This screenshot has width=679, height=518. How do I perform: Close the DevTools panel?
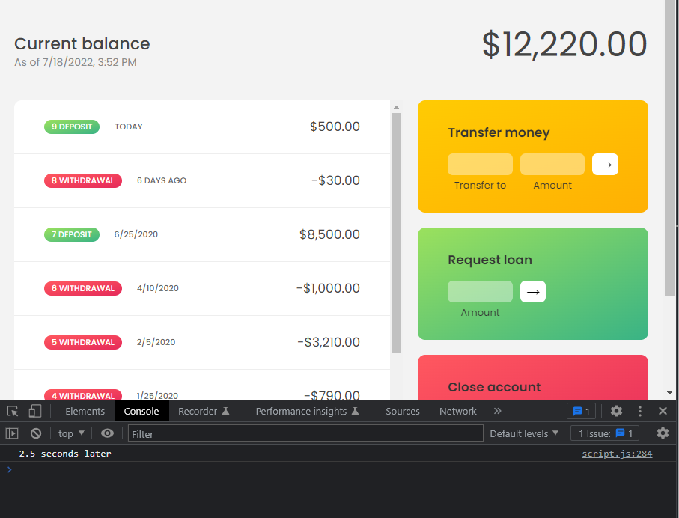pos(663,411)
